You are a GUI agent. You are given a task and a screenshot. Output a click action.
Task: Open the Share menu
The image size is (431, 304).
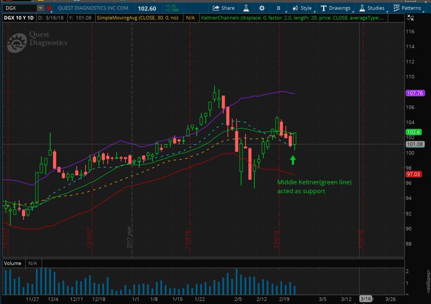(224, 8)
